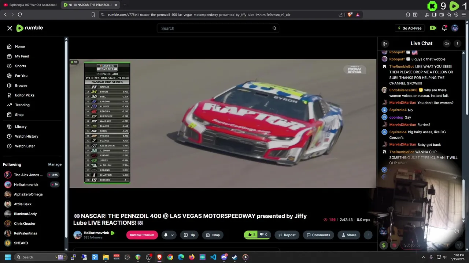Open a new tab with the plus button

tap(125, 5)
